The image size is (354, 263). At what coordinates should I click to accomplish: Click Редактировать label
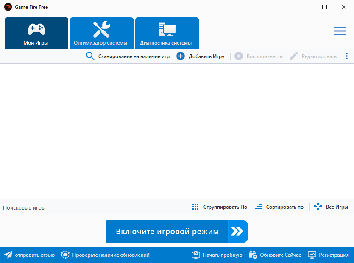[319, 56]
